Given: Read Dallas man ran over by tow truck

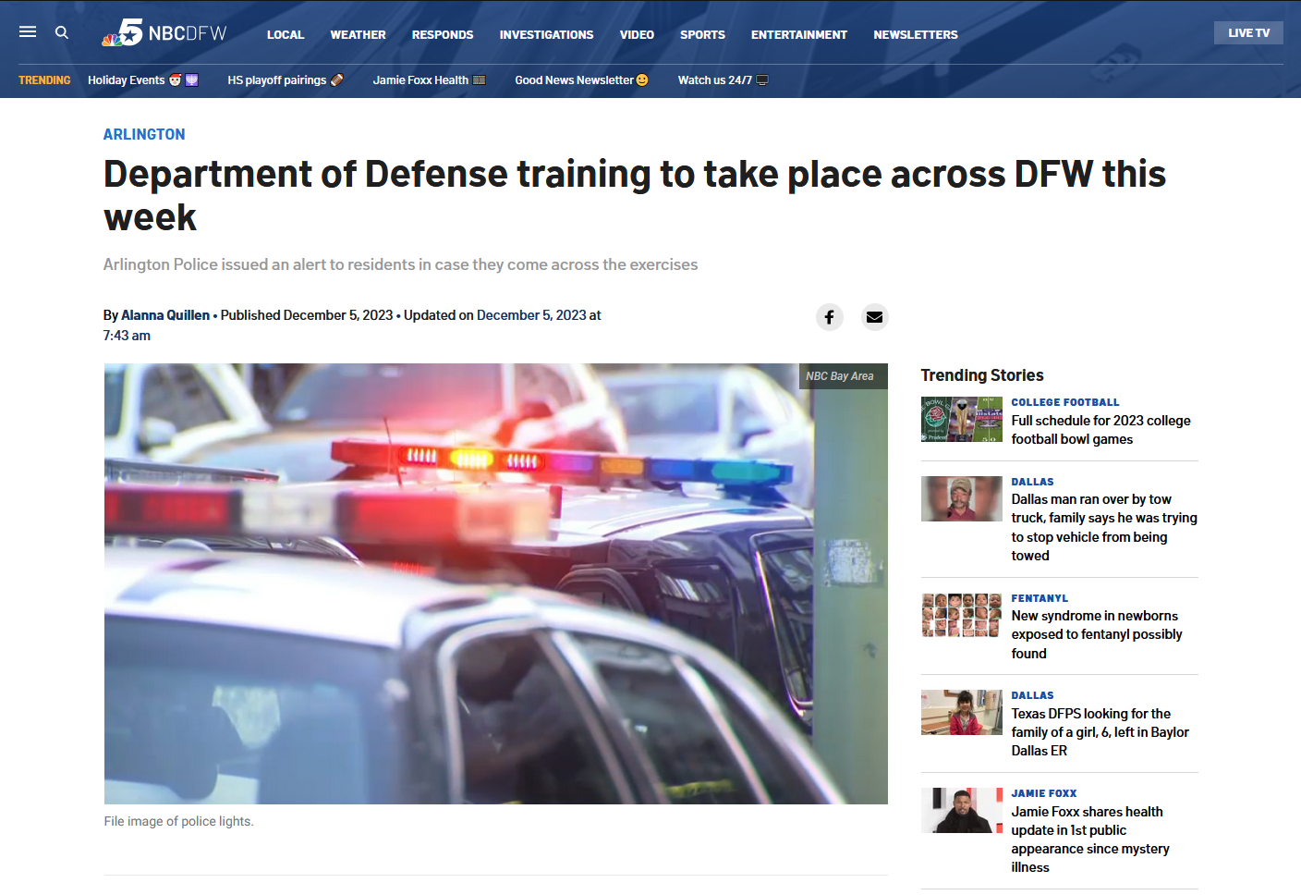Looking at the screenshot, I should click(x=1104, y=527).
